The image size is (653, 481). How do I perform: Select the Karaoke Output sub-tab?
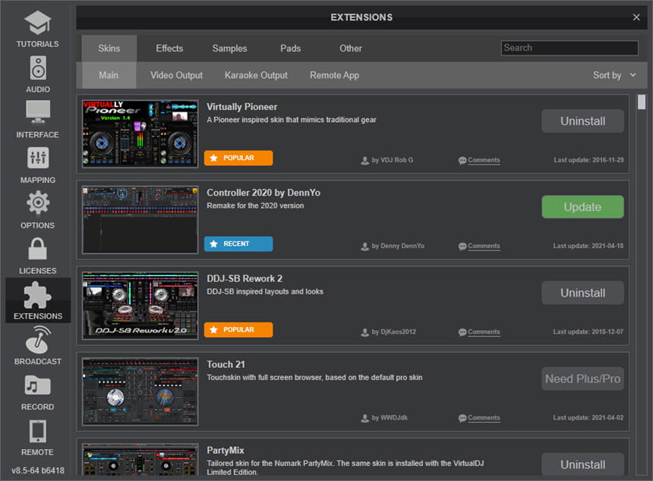tap(256, 75)
